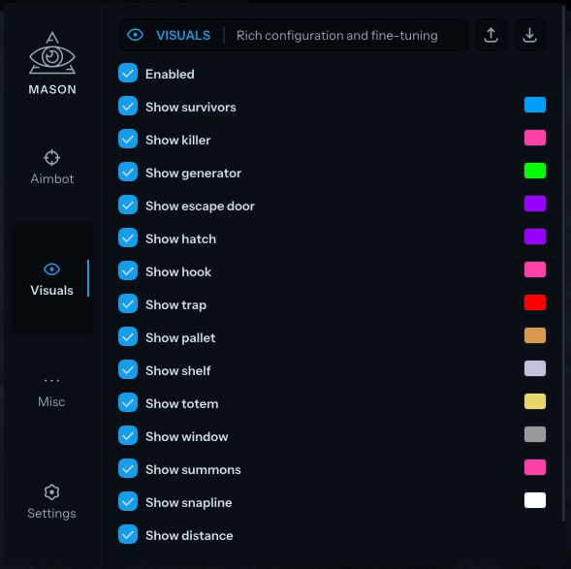The height and width of the screenshot is (569, 571).
Task: Open the Misc three-dots section
Action: (51, 381)
